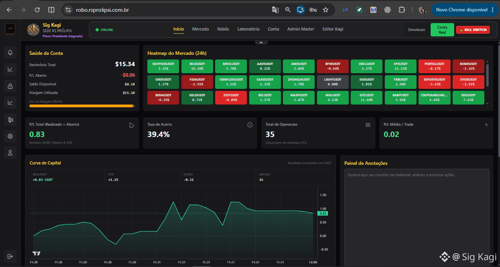Bookmark page with the star icon
This screenshot has width=500, height=267.
pos(326,10)
